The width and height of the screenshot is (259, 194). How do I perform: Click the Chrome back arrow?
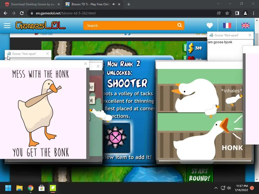(6, 13)
